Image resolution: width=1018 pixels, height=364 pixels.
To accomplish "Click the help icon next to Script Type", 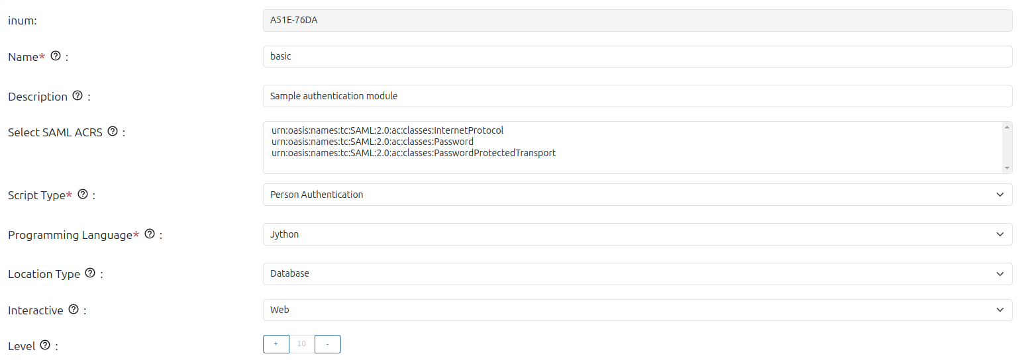I will pos(83,195).
